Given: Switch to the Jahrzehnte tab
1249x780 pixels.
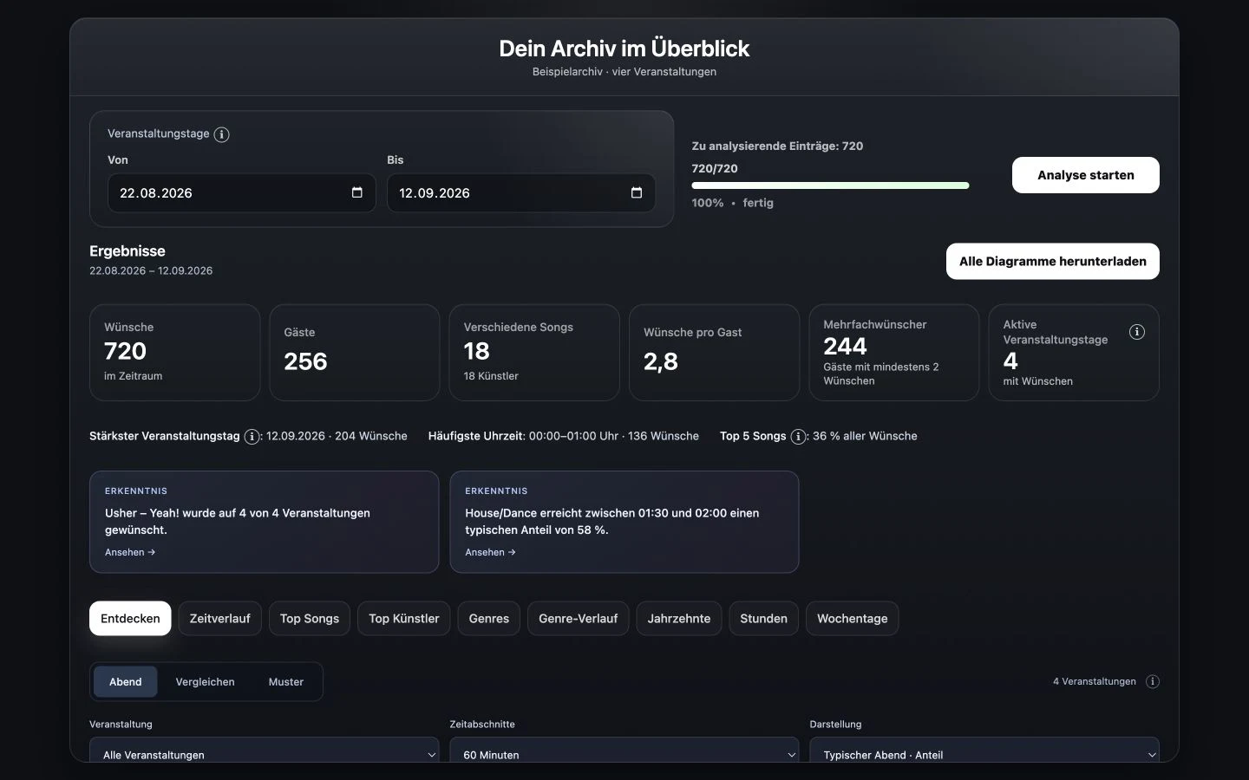Looking at the screenshot, I should tap(679, 619).
